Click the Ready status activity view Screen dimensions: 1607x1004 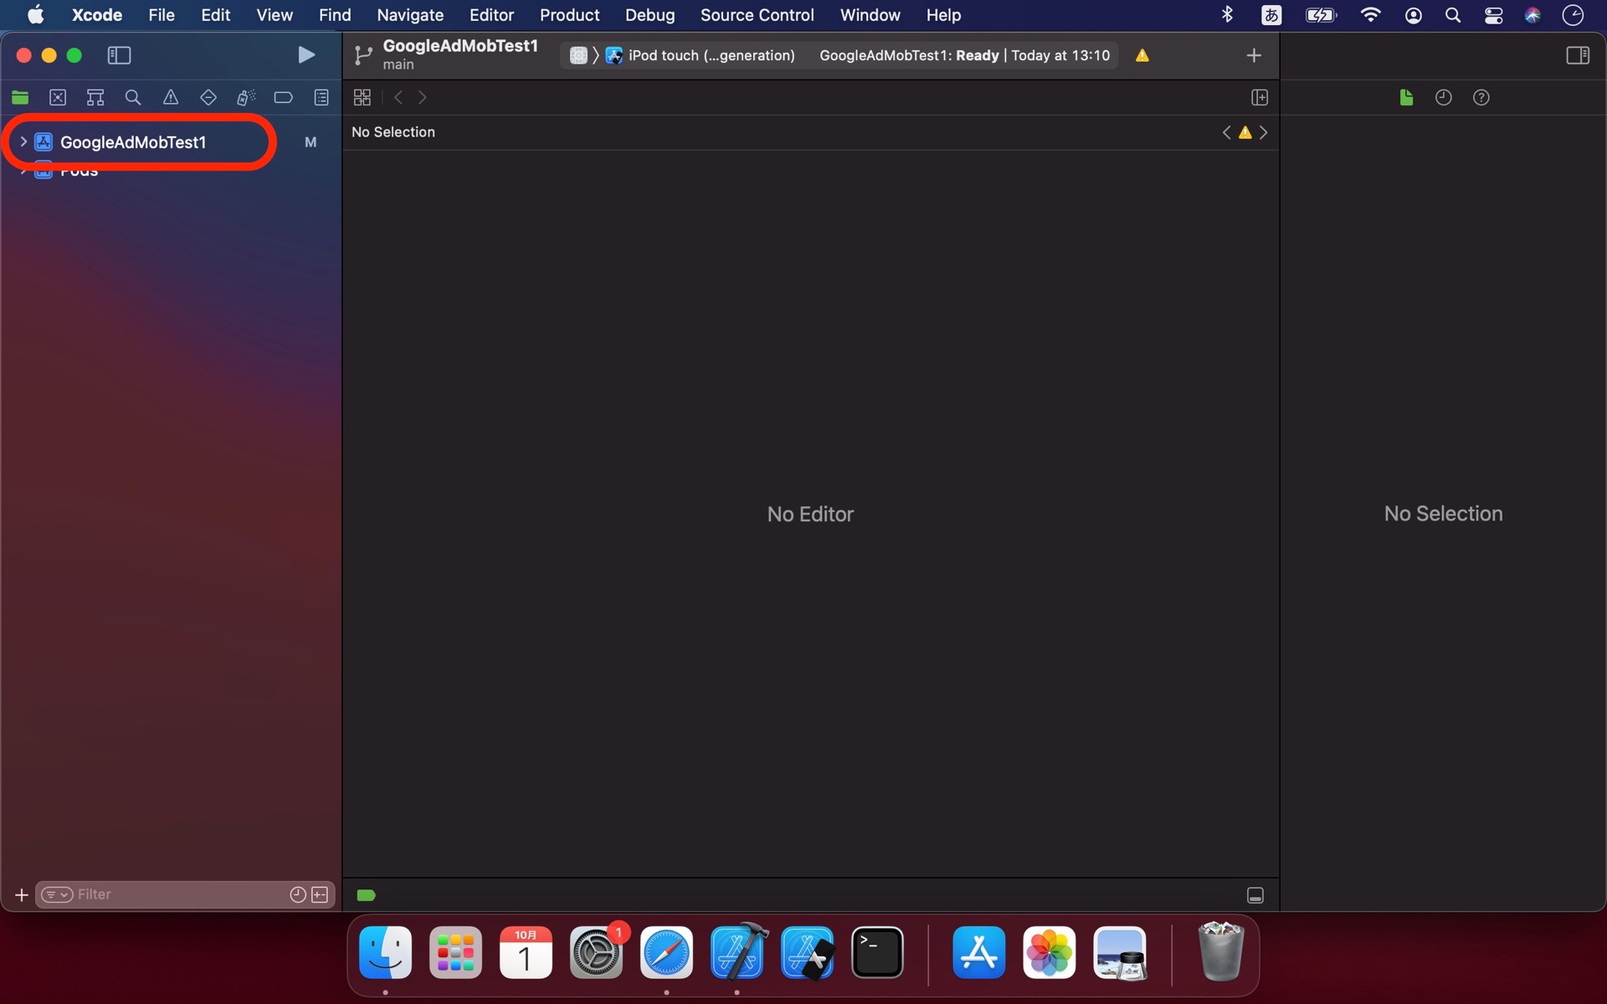[x=964, y=55]
